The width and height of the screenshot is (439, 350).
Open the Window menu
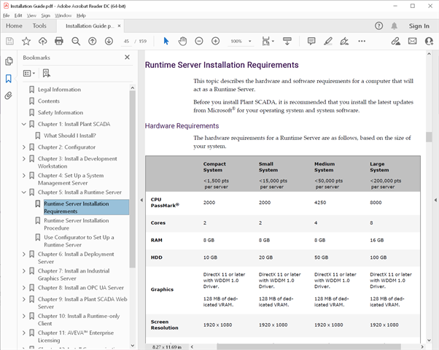pyautogui.click(x=63, y=15)
